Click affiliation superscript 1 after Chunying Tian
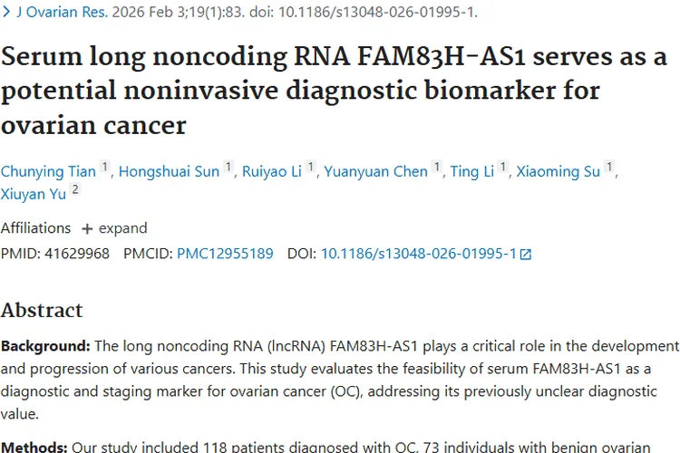680x453 pixels. point(104,168)
